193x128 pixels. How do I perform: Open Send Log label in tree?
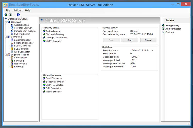(x=19, y=61)
